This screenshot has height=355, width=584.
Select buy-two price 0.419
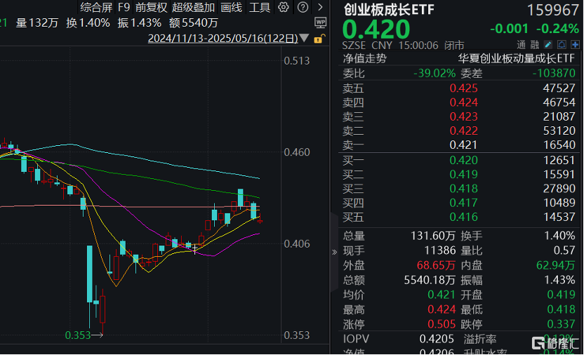[x=463, y=175]
